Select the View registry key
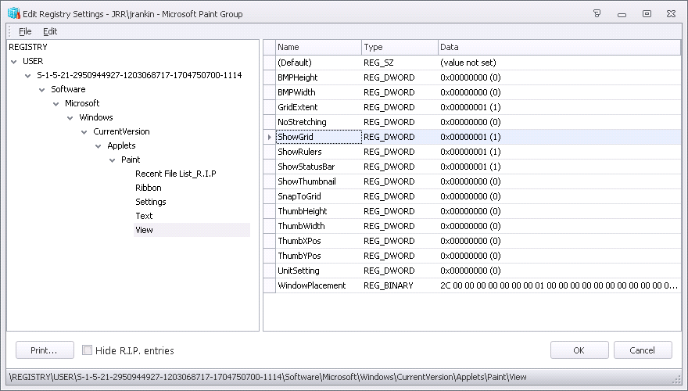This screenshot has height=391, width=688. click(144, 230)
